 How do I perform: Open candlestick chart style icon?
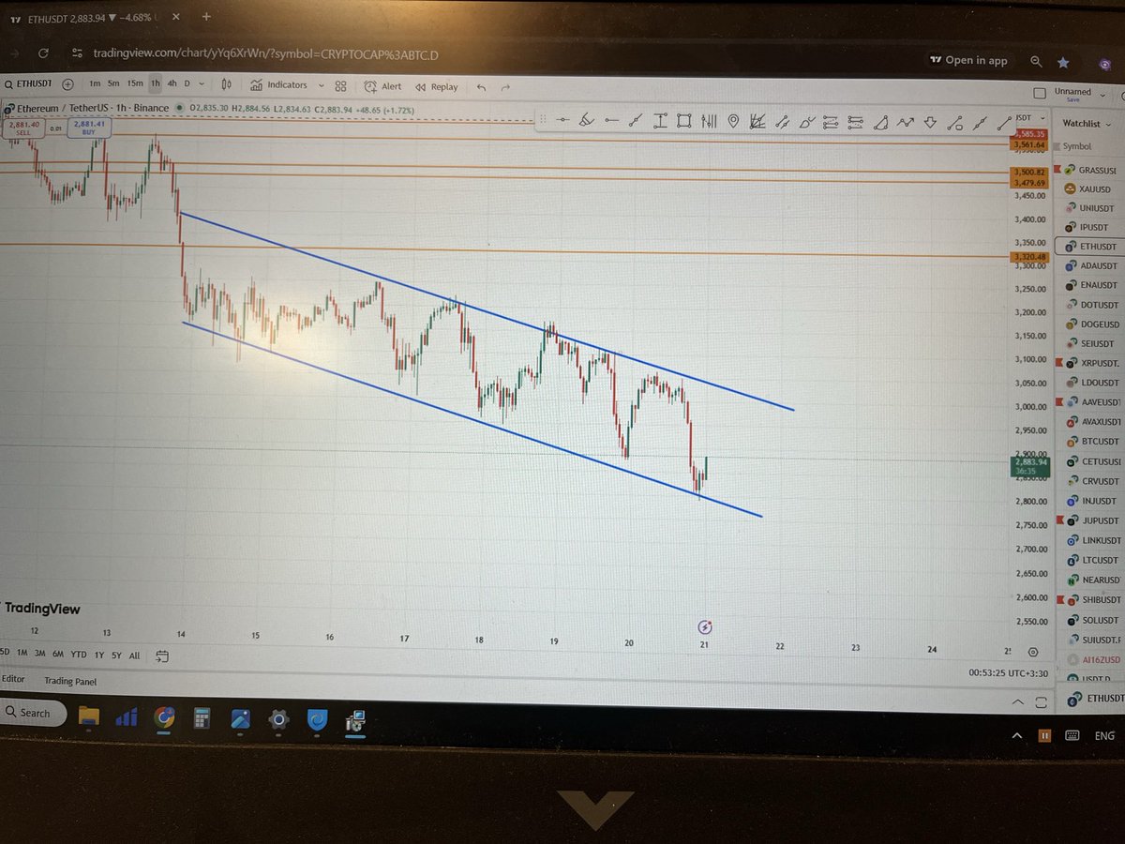(x=226, y=84)
